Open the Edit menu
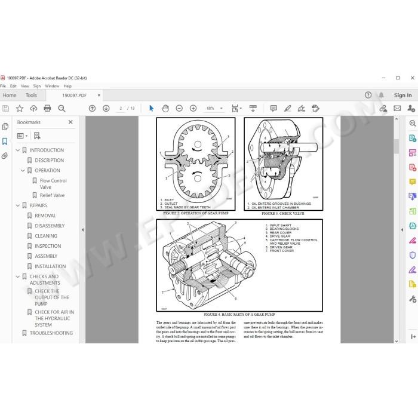 13,86
